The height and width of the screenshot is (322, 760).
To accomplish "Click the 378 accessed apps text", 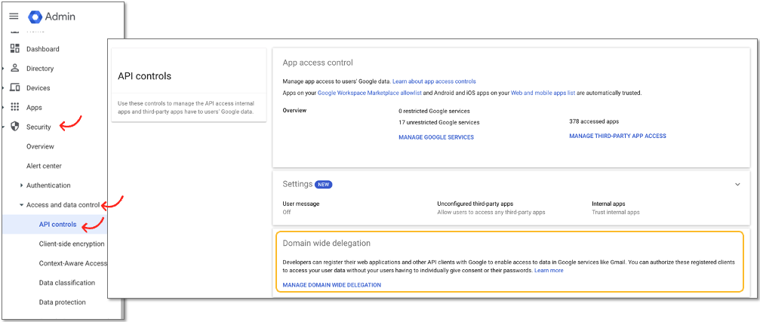I will click(x=594, y=121).
